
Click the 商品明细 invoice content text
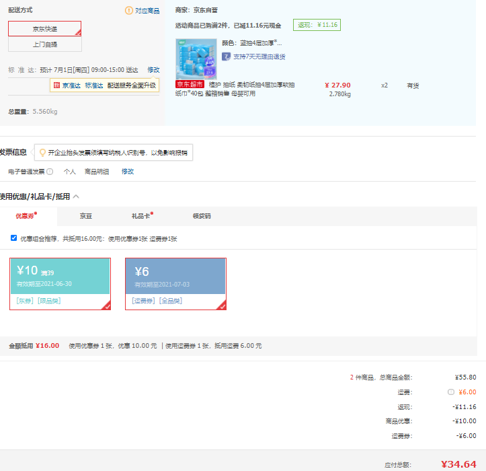97,172
